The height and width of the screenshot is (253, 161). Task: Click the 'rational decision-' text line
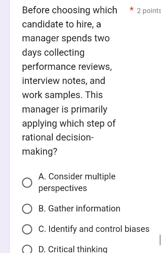point(58,138)
